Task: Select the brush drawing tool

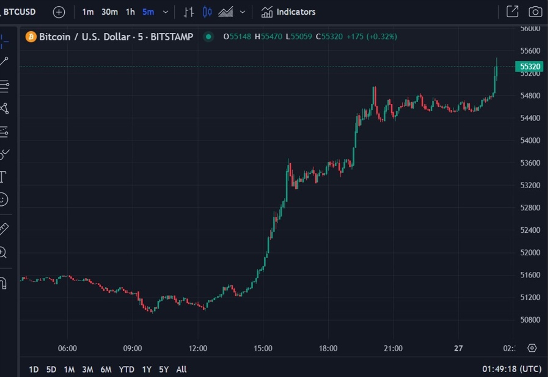Action: click(4, 154)
